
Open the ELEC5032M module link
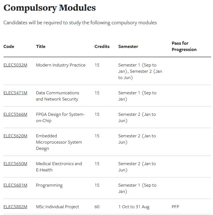pos(15,65)
